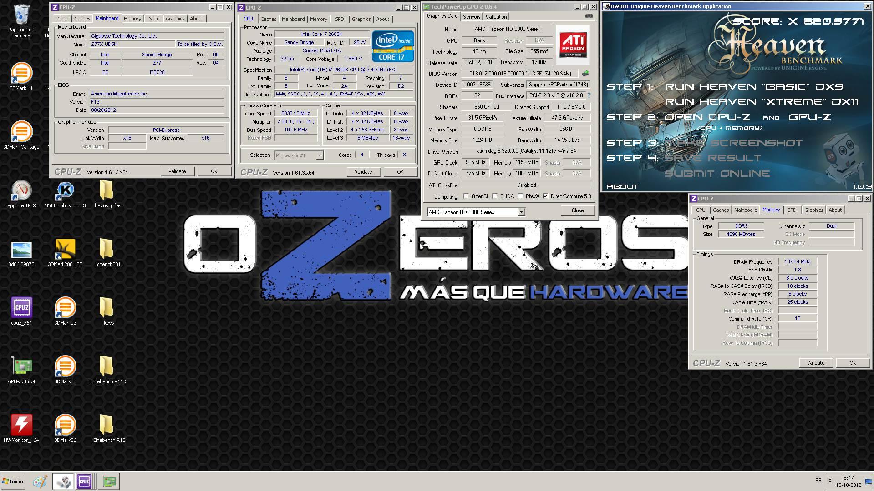
Task: Click Run Heaven "Xtreme" DX11 in HWBOT
Action: 762,101
